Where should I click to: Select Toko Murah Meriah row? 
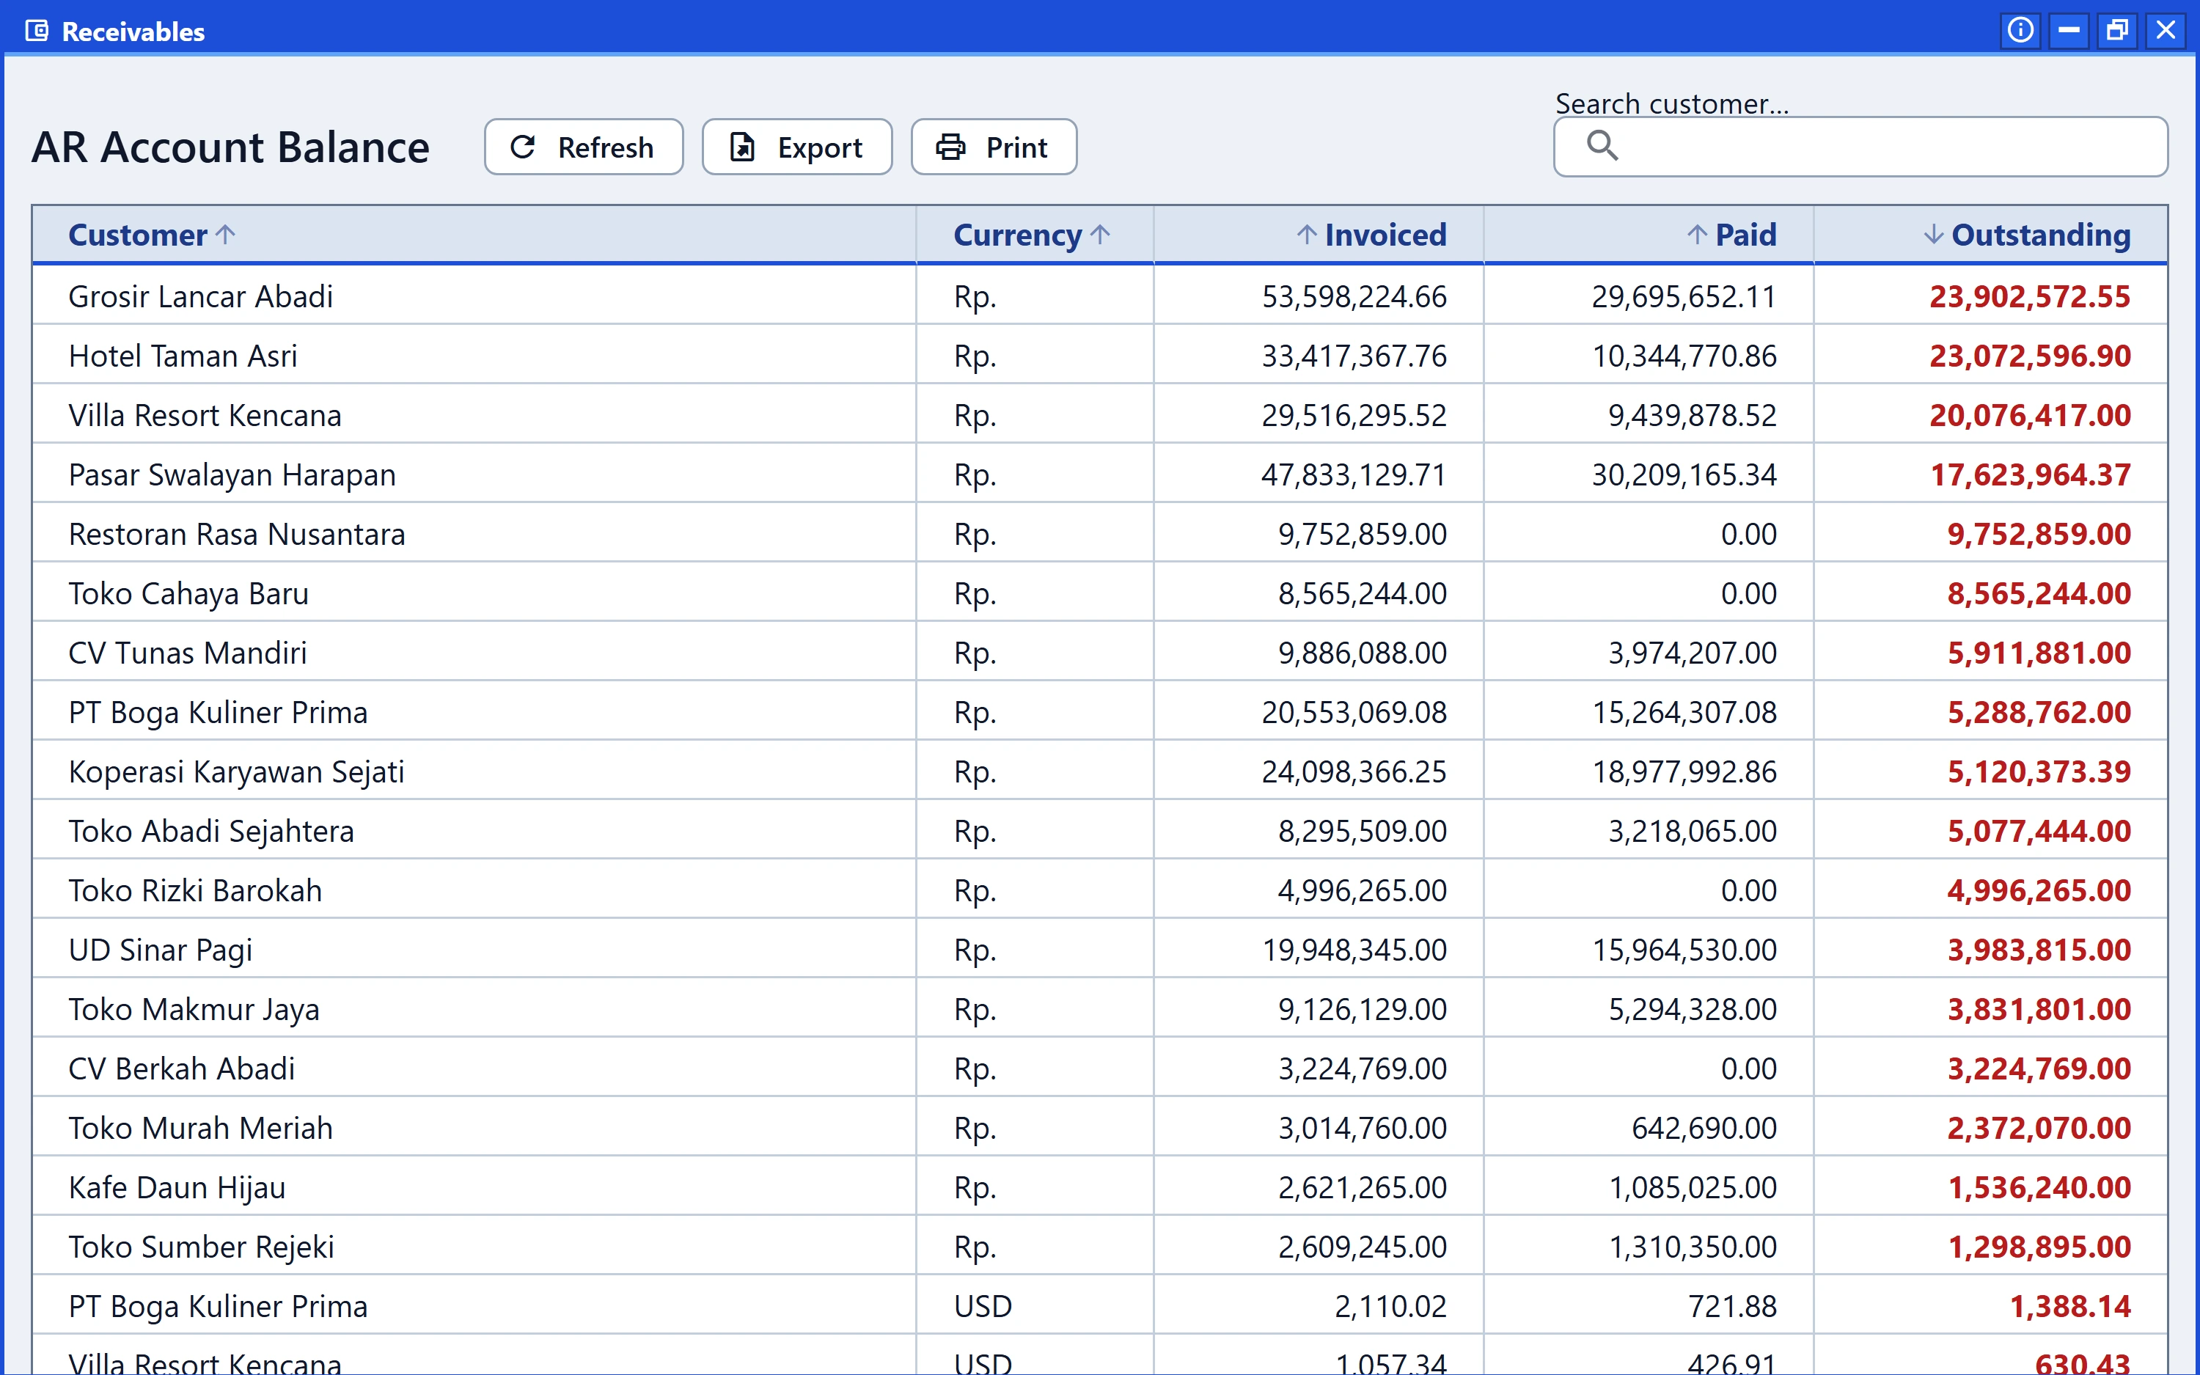tap(1100, 1128)
